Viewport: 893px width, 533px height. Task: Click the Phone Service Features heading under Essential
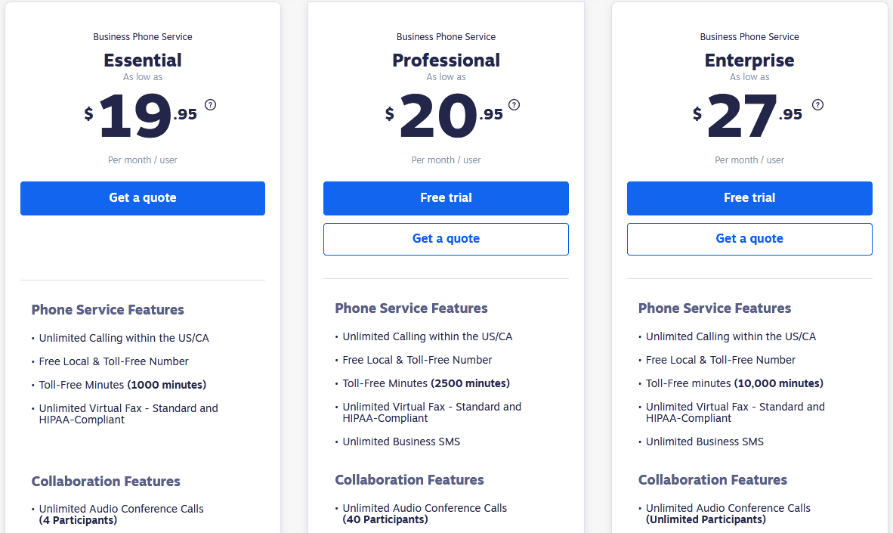pos(107,309)
